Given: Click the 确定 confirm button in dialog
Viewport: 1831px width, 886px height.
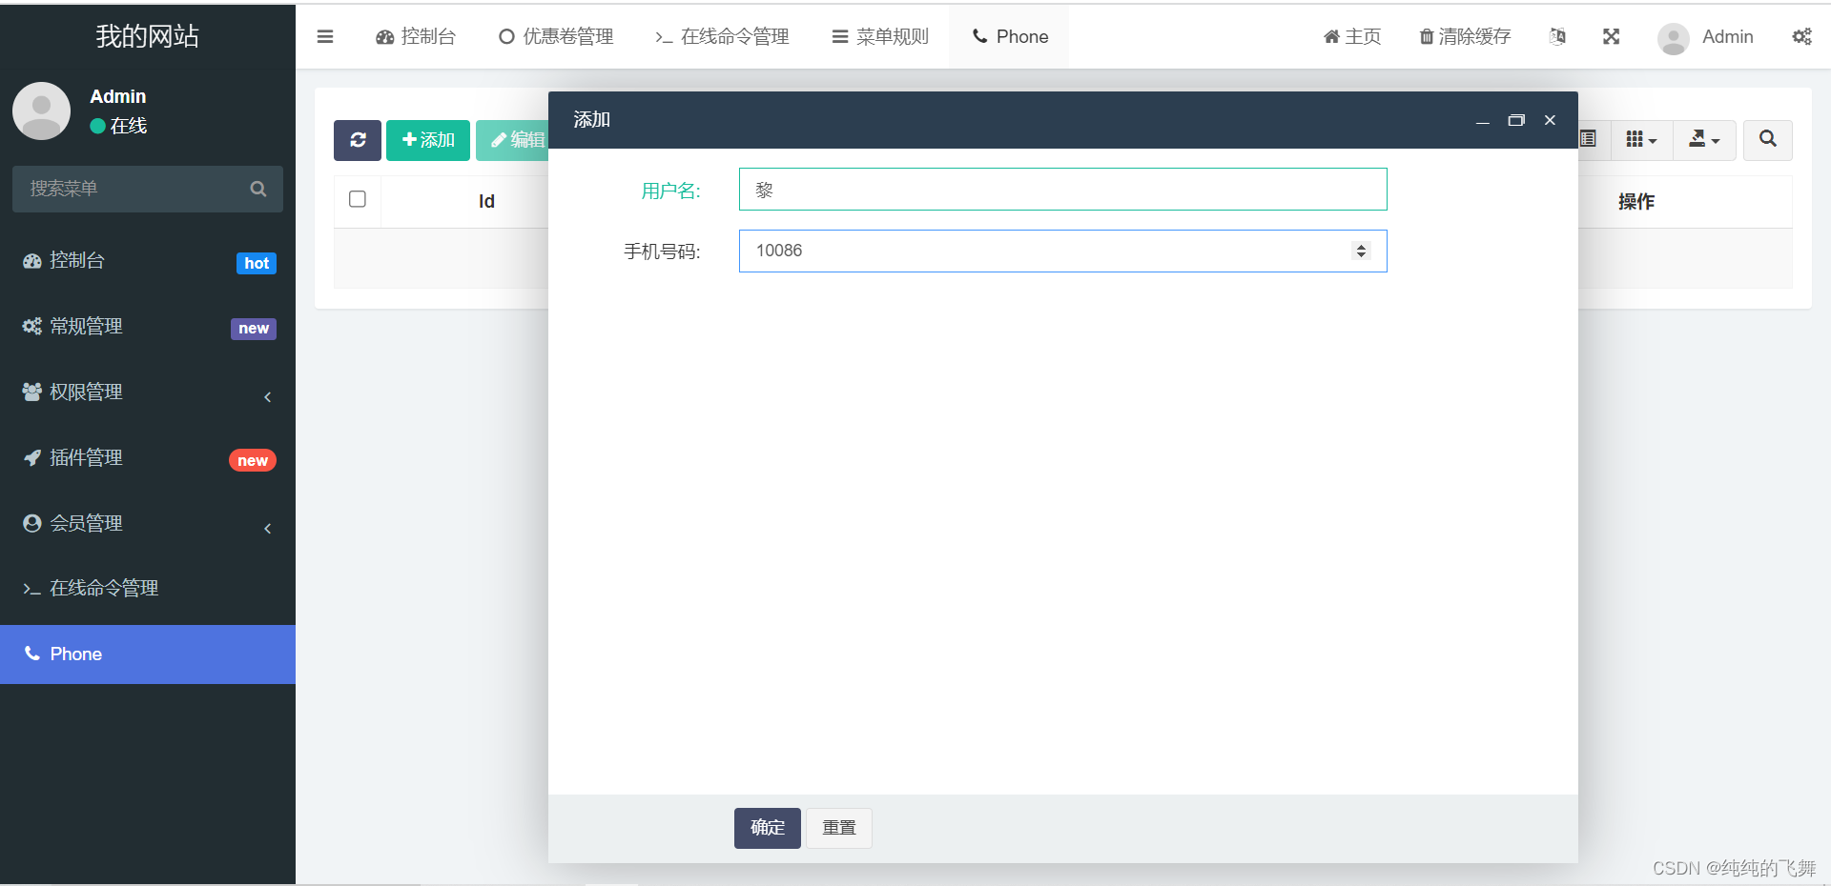Looking at the screenshot, I should [x=767, y=828].
